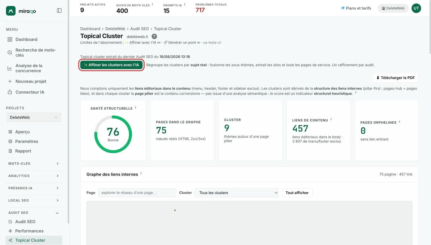Viewport: 431px width, 245px height.
Task: Click the Analyse de la concurrence chart icon
Action: (x=10, y=68)
